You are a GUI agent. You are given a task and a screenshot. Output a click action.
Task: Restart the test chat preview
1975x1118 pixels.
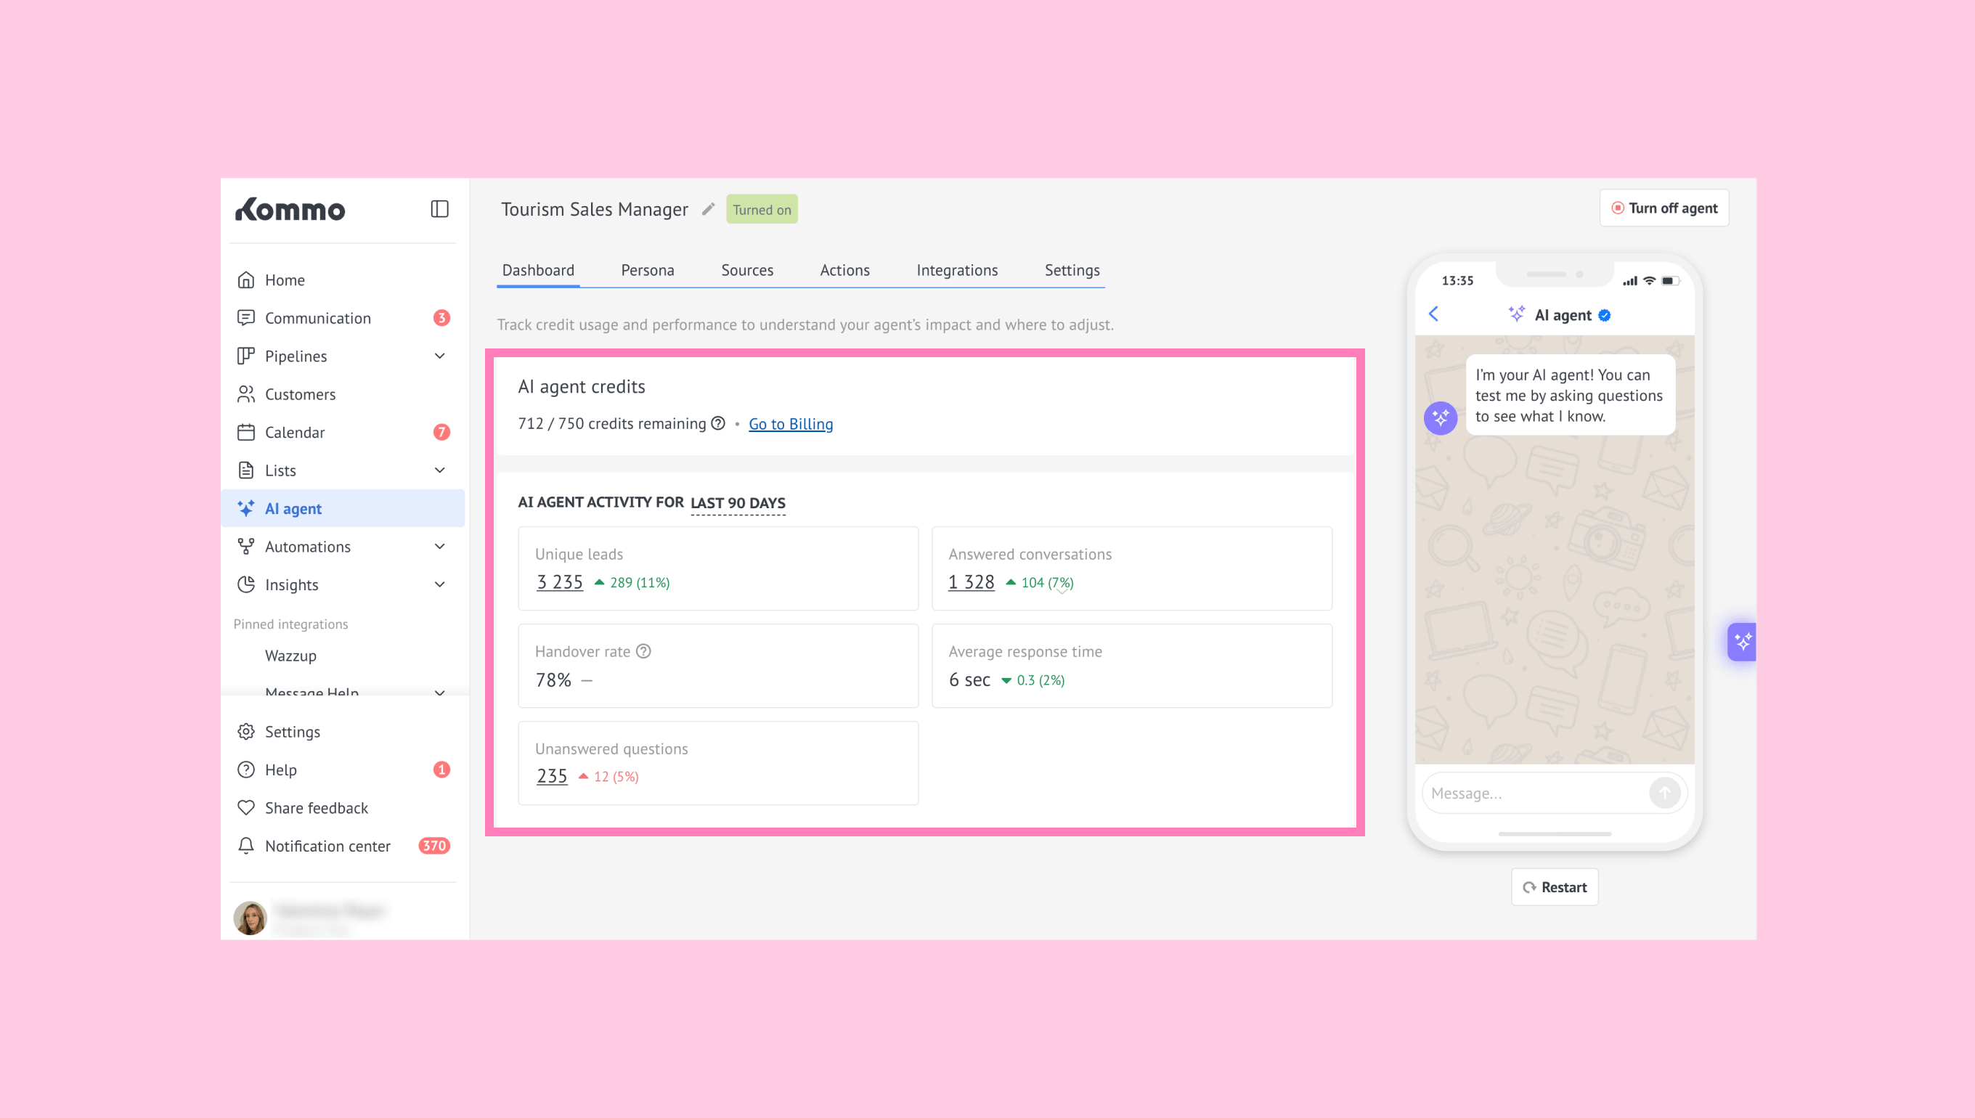1554,887
